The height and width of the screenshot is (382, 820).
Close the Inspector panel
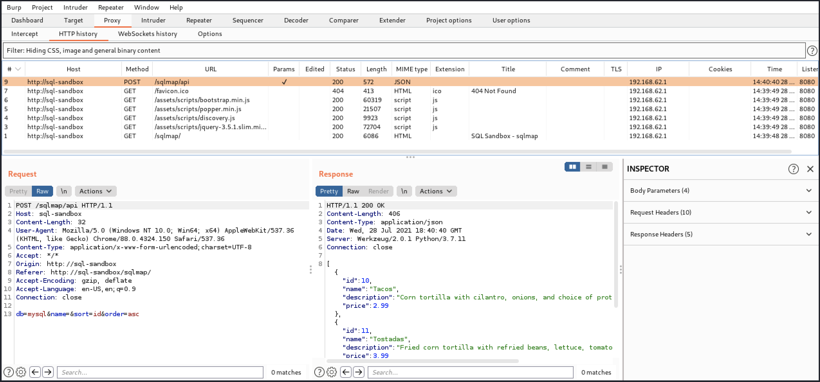(810, 169)
